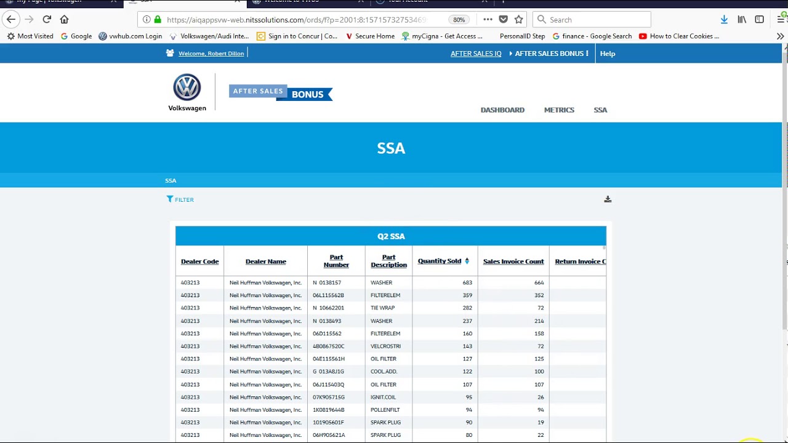
Task: Click the After Sales Bonus banner logo
Action: pyautogui.click(x=281, y=92)
